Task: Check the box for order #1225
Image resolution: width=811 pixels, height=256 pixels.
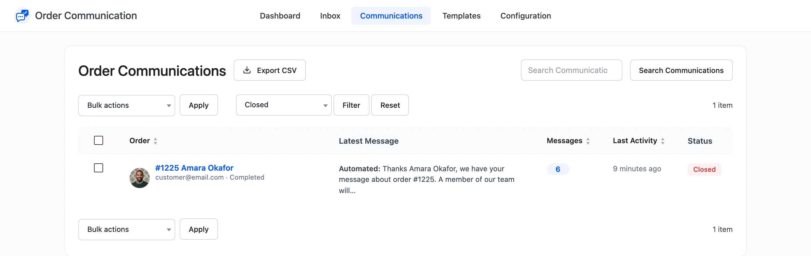Action: (x=99, y=168)
